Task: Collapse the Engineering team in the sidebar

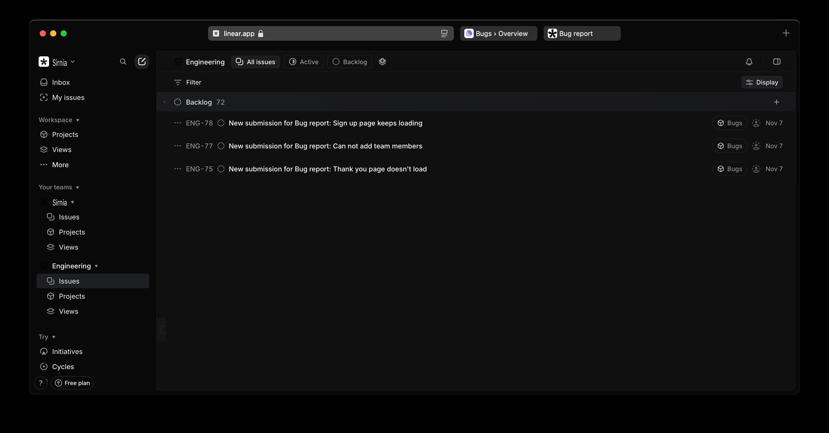Action: (x=96, y=266)
